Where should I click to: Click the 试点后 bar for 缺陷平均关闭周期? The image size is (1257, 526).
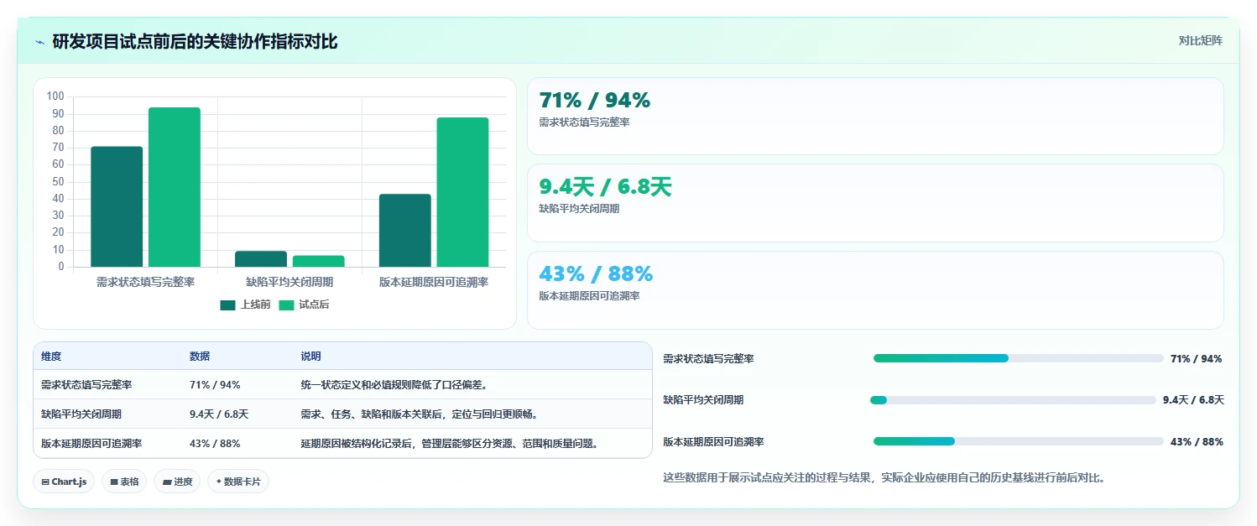coord(319,261)
